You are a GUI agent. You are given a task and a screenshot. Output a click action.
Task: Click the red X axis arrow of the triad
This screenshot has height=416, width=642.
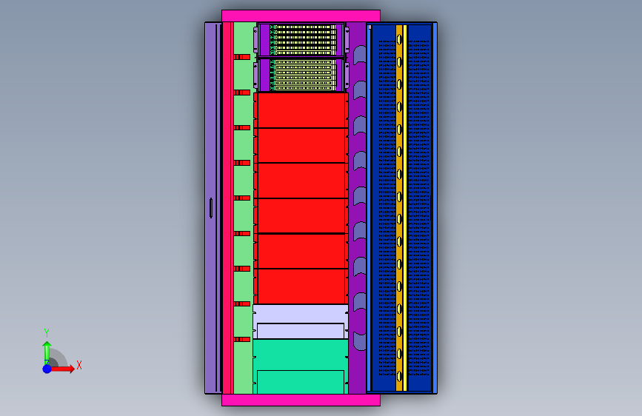click(x=62, y=369)
